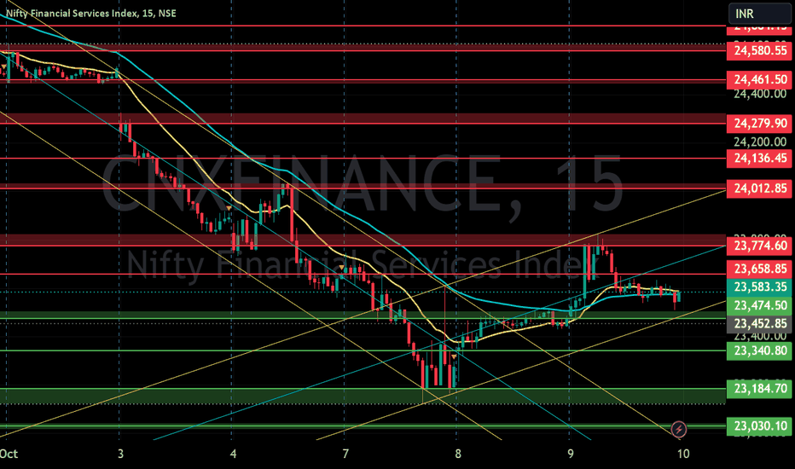This screenshot has width=795, height=469.
Task: Select the 24,580.55 price label
Action: coord(759,50)
